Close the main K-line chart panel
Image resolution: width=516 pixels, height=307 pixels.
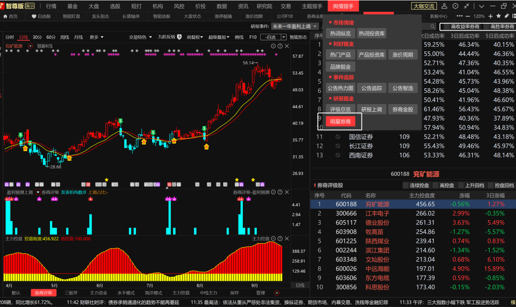[287, 46]
